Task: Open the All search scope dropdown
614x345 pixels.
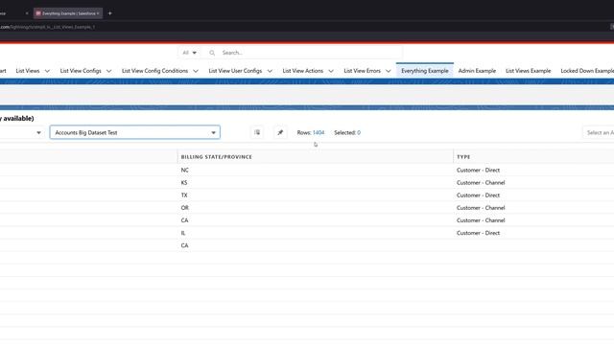Action: point(190,53)
